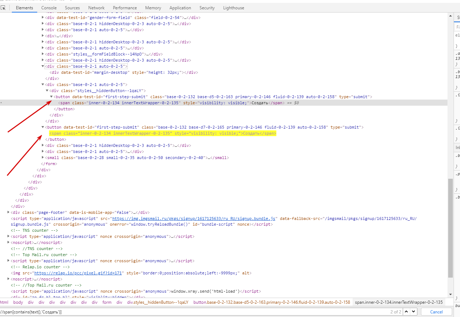
Task: Open the signup.bundle.js script source link
Action: [x=194, y=218]
